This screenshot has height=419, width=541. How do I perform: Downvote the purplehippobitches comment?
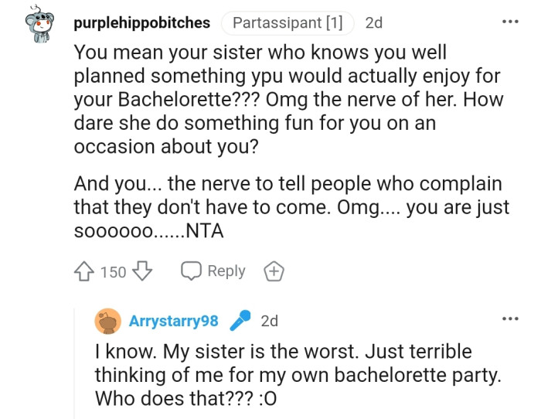click(142, 271)
